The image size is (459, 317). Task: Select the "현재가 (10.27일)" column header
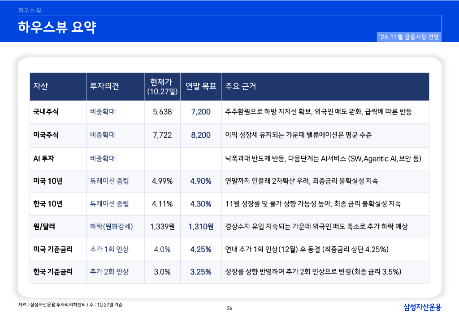(x=162, y=87)
